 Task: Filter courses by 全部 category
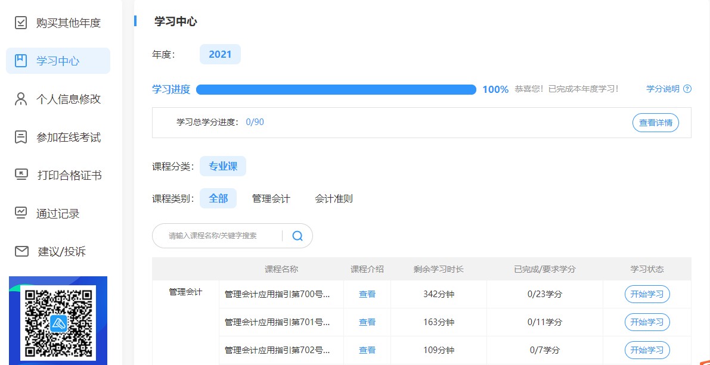[218, 198]
